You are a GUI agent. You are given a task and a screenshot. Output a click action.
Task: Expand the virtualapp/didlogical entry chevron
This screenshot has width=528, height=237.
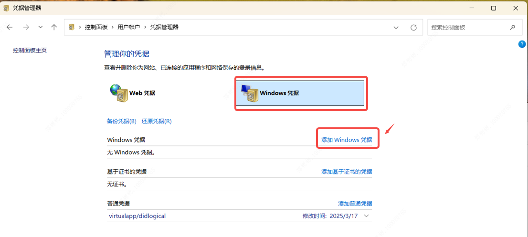coord(367,216)
